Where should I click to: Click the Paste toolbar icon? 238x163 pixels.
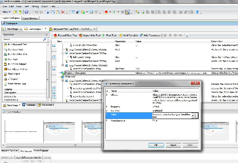58,12
